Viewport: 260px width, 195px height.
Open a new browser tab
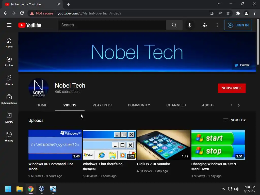click(69, 4)
